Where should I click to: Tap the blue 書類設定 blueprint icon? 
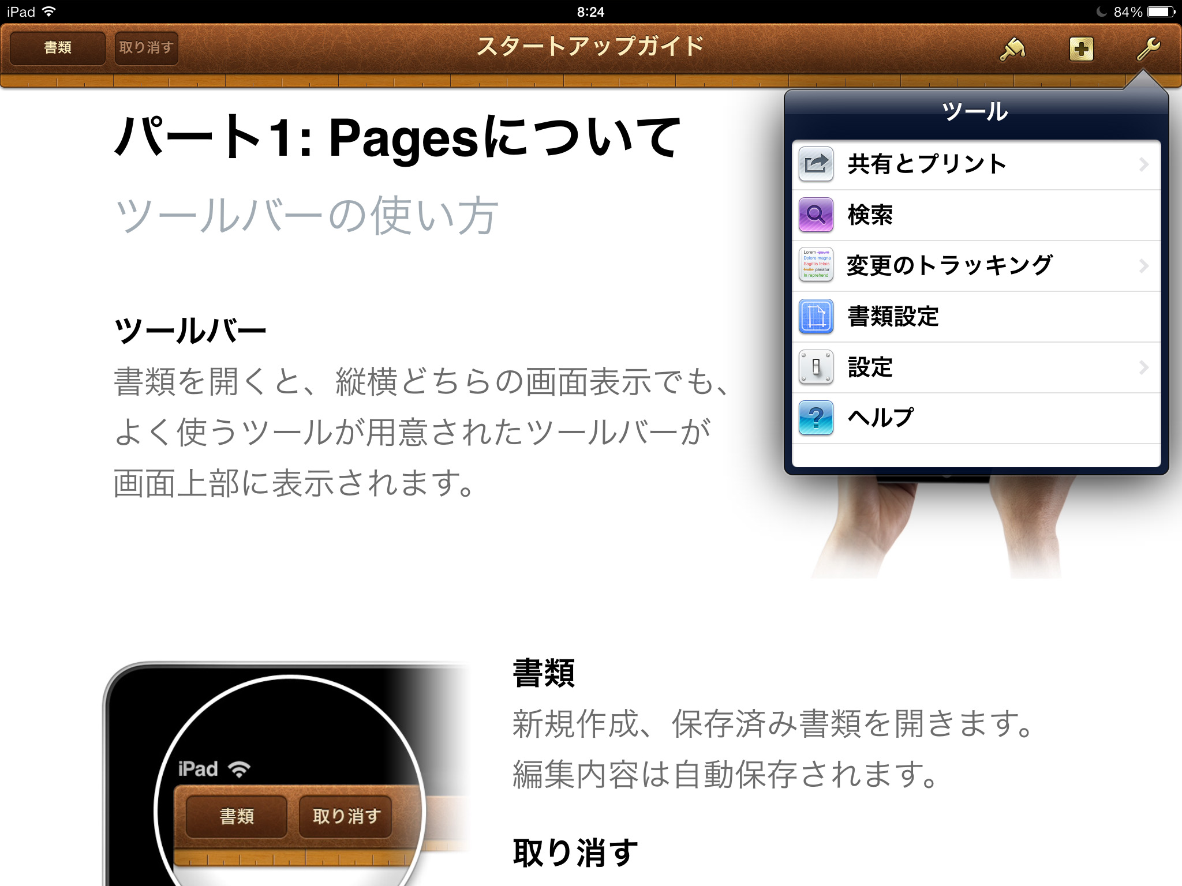click(816, 316)
